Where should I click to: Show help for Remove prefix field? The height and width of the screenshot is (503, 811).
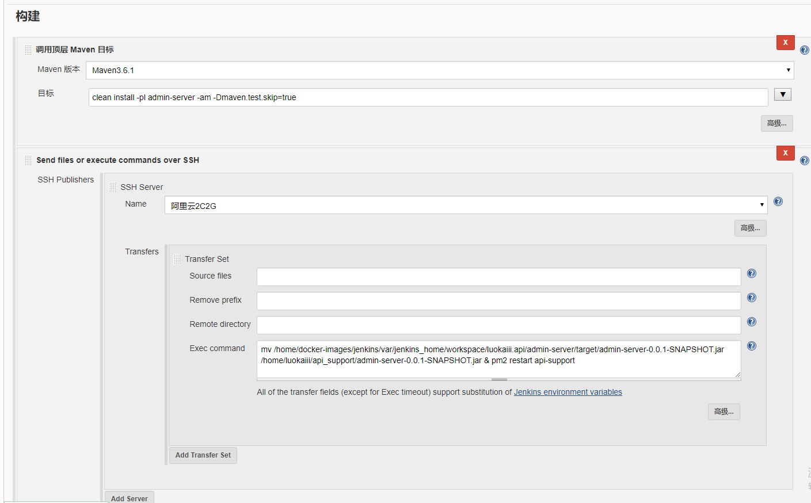click(x=752, y=298)
